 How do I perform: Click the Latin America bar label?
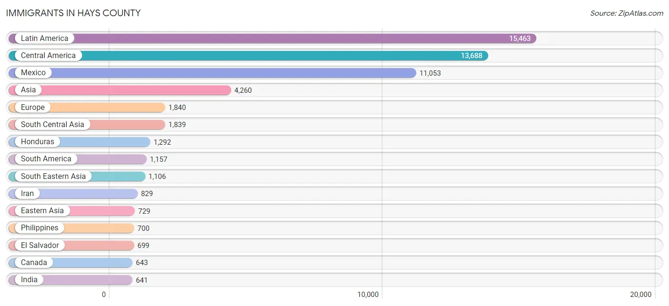pyautogui.click(x=44, y=39)
